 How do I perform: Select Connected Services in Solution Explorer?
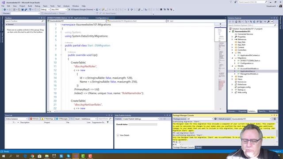(245, 34)
